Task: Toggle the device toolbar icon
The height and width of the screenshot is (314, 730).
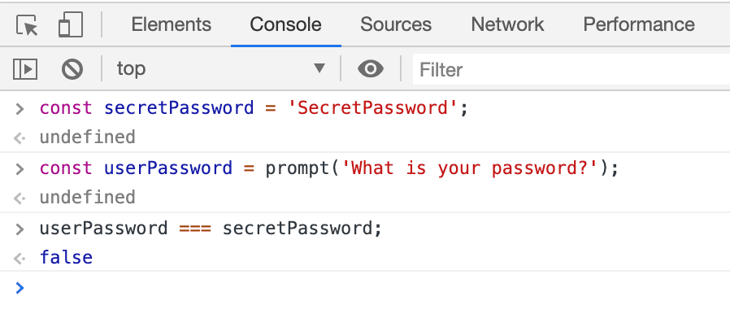Action: coord(70,24)
